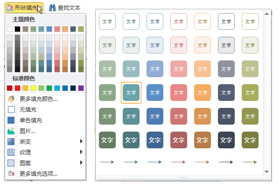Screen dimensions: 280x186
Task: Click the landscape picture icon beside 图片
Action: (11, 131)
